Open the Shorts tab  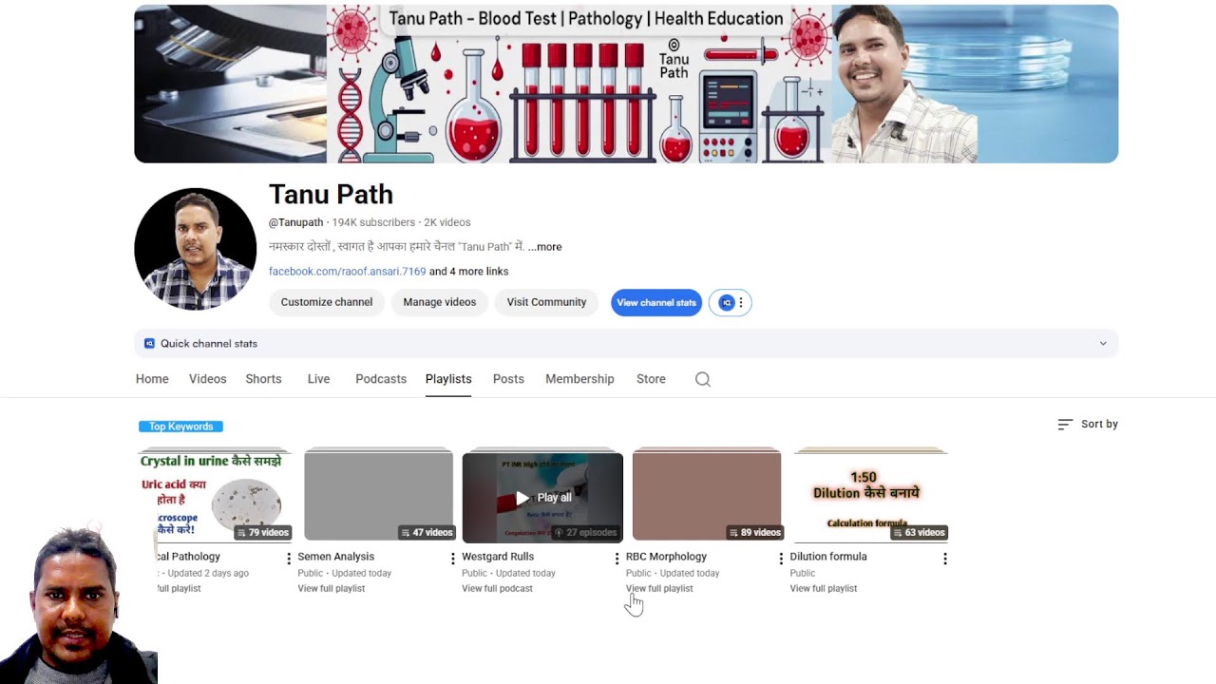pos(263,379)
